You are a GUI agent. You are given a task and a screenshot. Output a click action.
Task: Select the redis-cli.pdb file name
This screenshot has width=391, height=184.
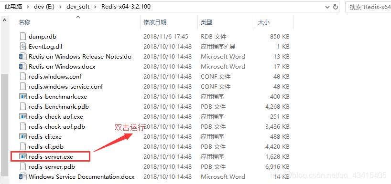pyautogui.click(x=46, y=147)
